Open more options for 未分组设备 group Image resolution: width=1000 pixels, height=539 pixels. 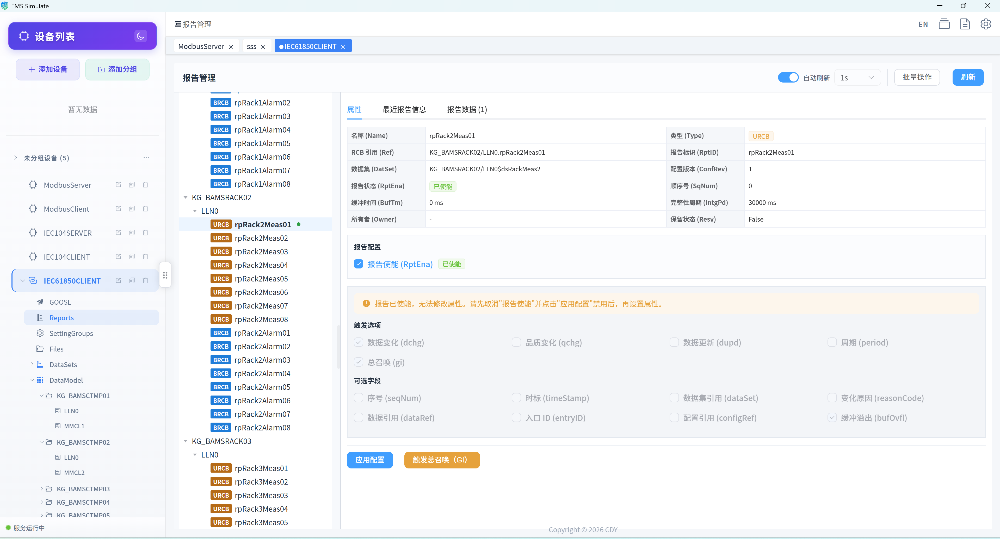click(146, 158)
